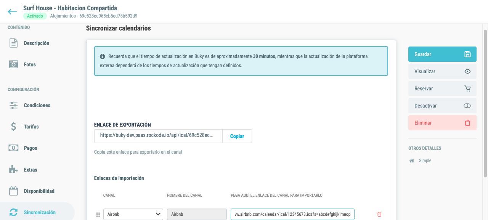Open the Descripción section

coord(37,43)
